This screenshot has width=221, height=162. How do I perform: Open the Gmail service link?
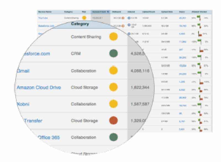(x=23, y=71)
